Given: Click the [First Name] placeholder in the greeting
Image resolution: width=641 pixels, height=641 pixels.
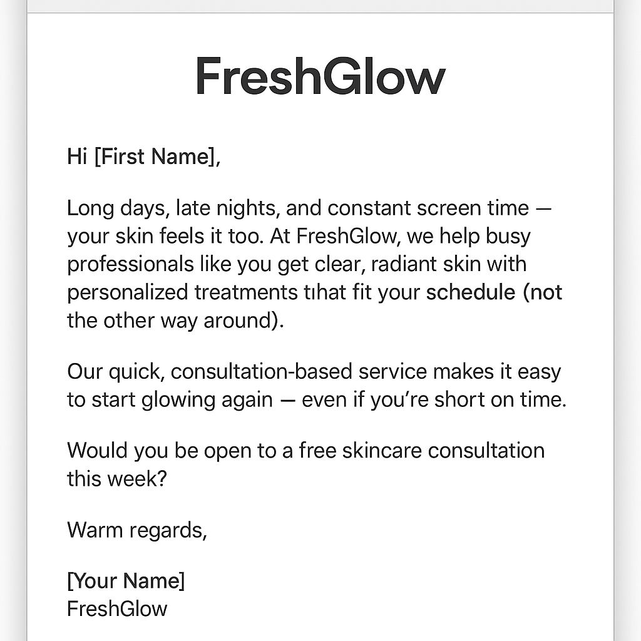Looking at the screenshot, I should (155, 156).
